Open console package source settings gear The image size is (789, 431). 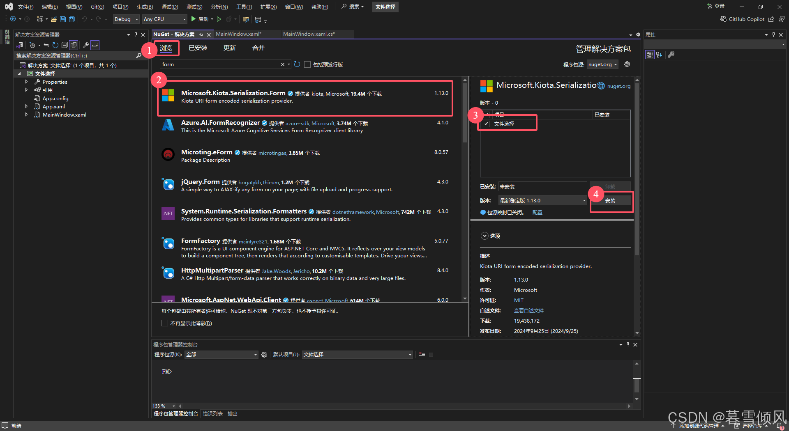pos(264,355)
